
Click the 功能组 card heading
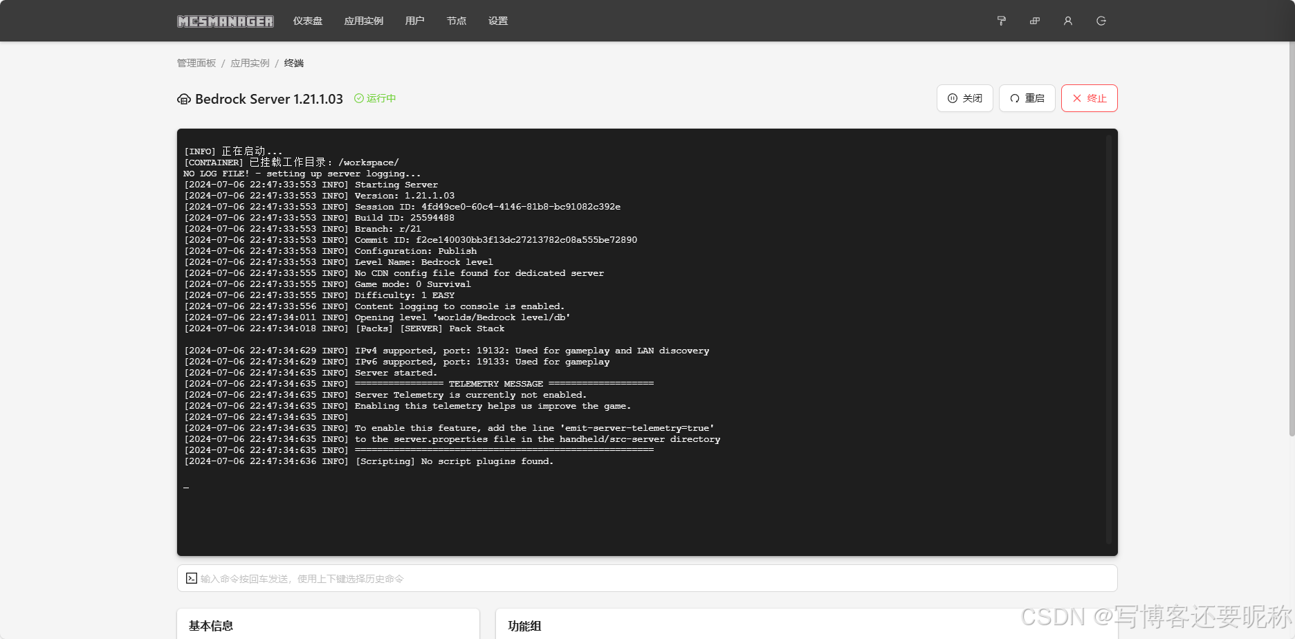[x=524, y=626]
